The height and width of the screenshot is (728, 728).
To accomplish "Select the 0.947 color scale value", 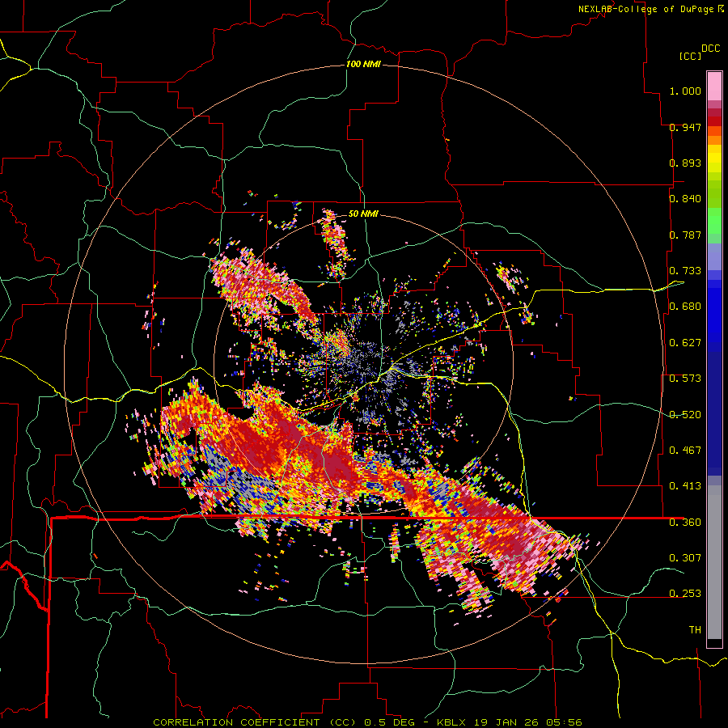I will tap(685, 127).
